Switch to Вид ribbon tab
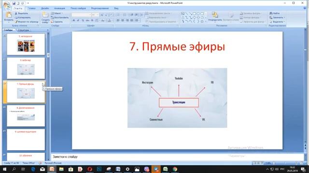This screenshot has width=309, height=173. click(116, 9)
